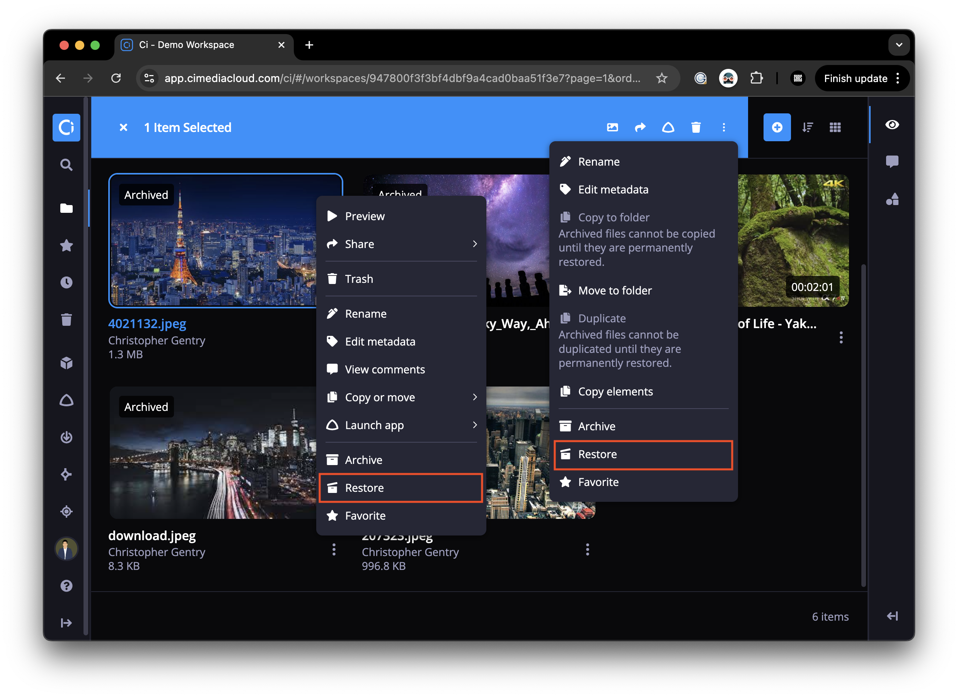Select the 4K mossy forest video thumbnail
The height and width of the screenshot is (698, 958).
coord(793,241)
